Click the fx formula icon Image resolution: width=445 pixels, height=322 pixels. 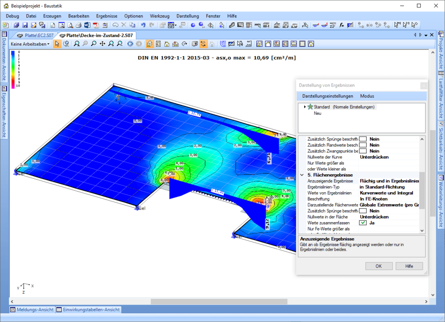pyautogui.click(x=341, y=25)
